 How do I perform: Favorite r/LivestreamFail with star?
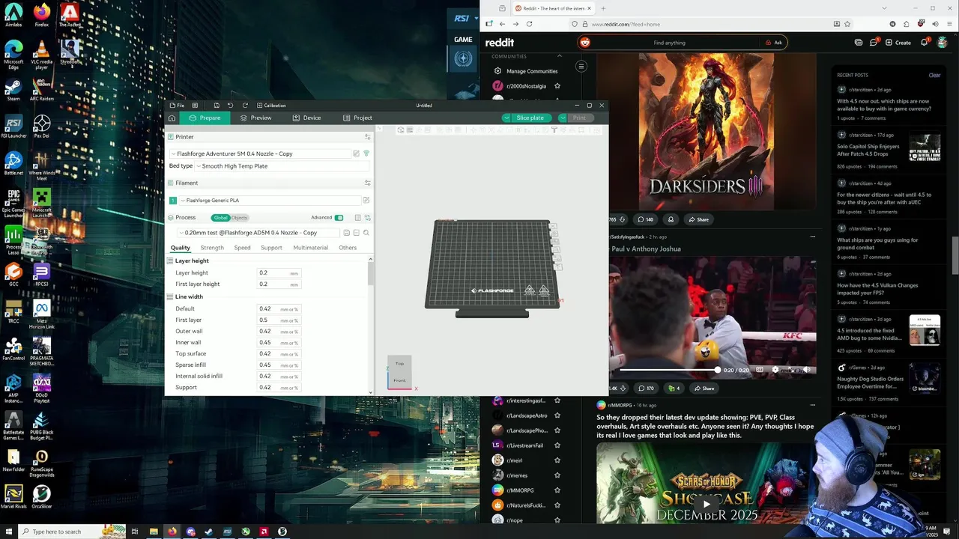[x=557, y=445]
